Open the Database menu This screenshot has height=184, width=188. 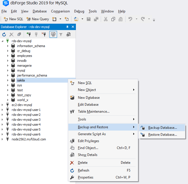[40, 11]
